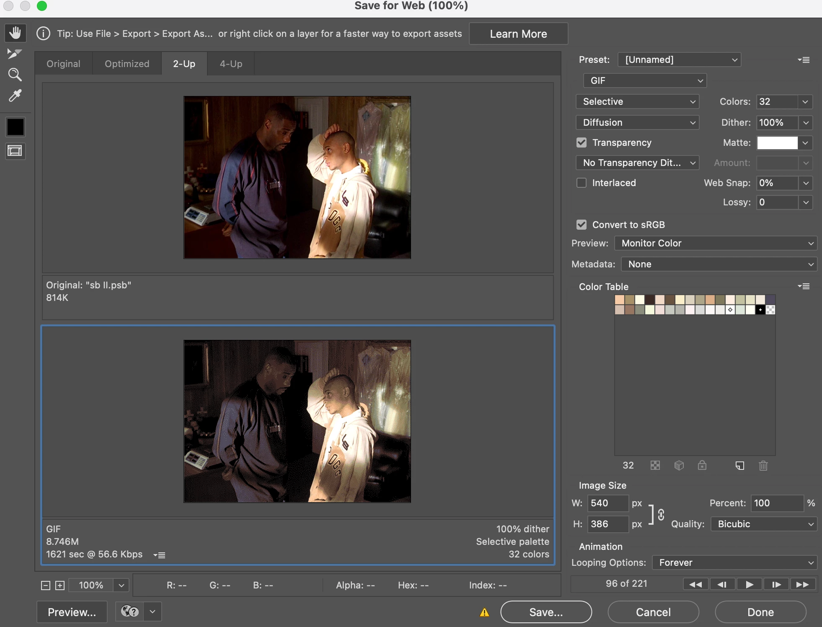This screenshot has width=822, height=627.
Task: Open the Diffusion dither algorithm dropdown
Action: (637, 122)
